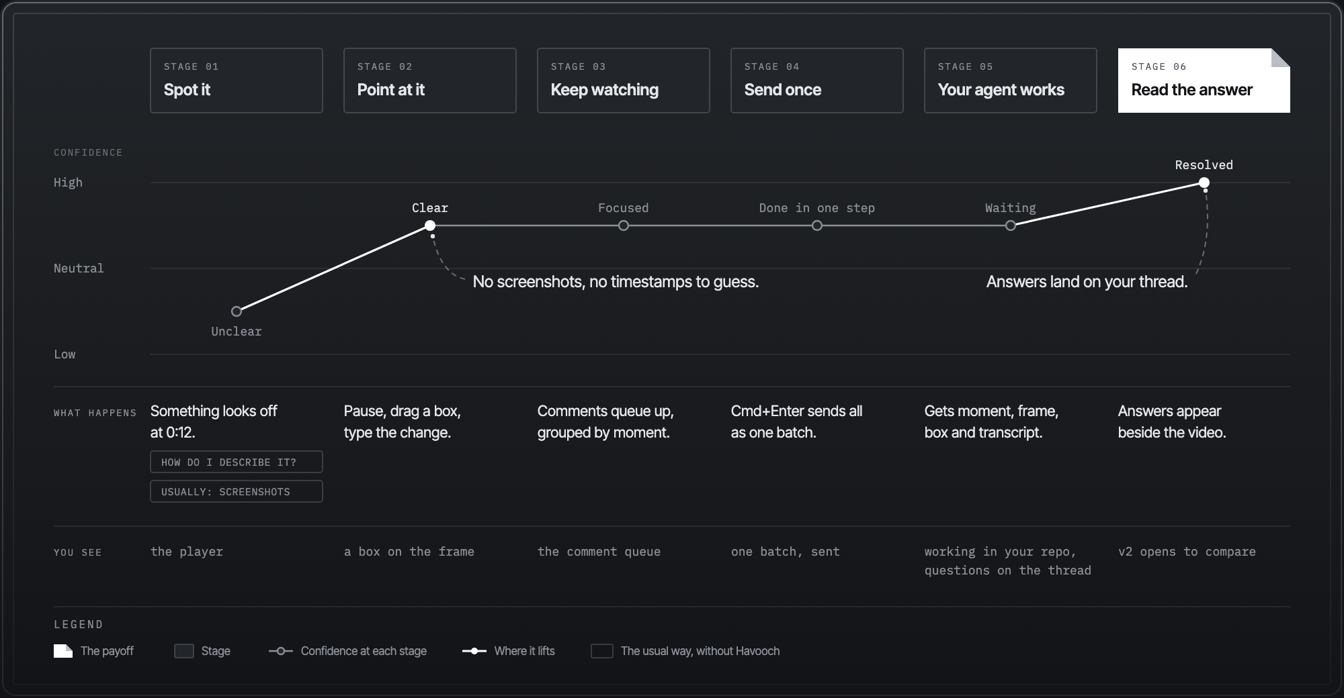
Task: Click 'No screenshots, no timestamps to guess.' annotation
Action: [616, 282]
